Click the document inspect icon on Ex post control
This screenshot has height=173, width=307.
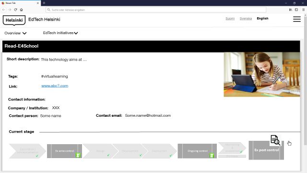275,140
